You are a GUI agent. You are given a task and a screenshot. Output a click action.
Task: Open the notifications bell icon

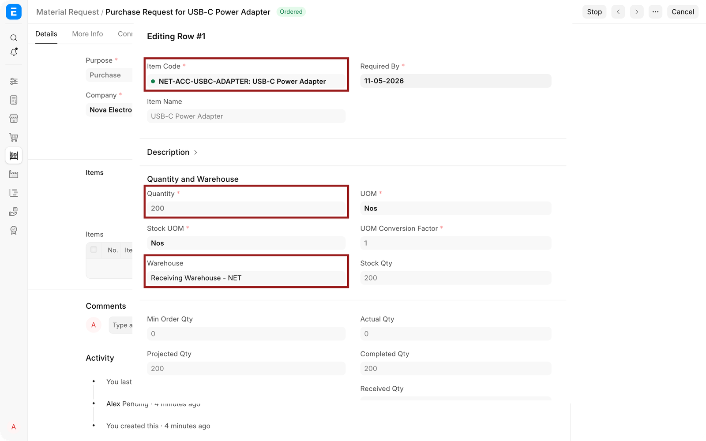[x=14, y=52]
